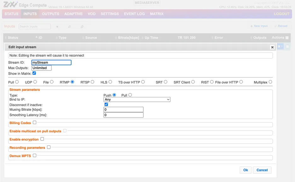This screenshot has width=295, height=182.
Task: Set stream parameters Type to Push
Action: (114, 95)
